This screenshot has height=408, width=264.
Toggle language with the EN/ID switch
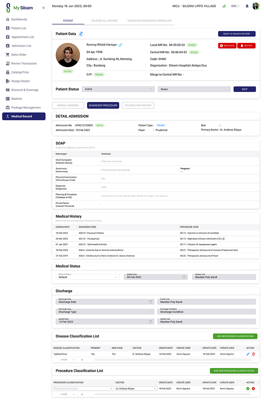coord(235,6)
